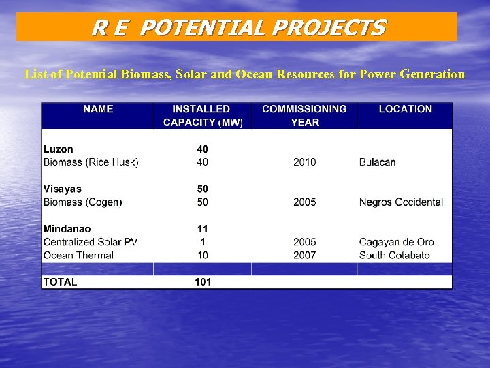This screenshot has height=368, width=490.
Task: Click the COMMISSIONING YEAR column header
Action: coord(304,115)
